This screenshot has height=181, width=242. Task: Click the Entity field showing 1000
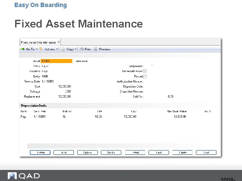coord(45,76)
